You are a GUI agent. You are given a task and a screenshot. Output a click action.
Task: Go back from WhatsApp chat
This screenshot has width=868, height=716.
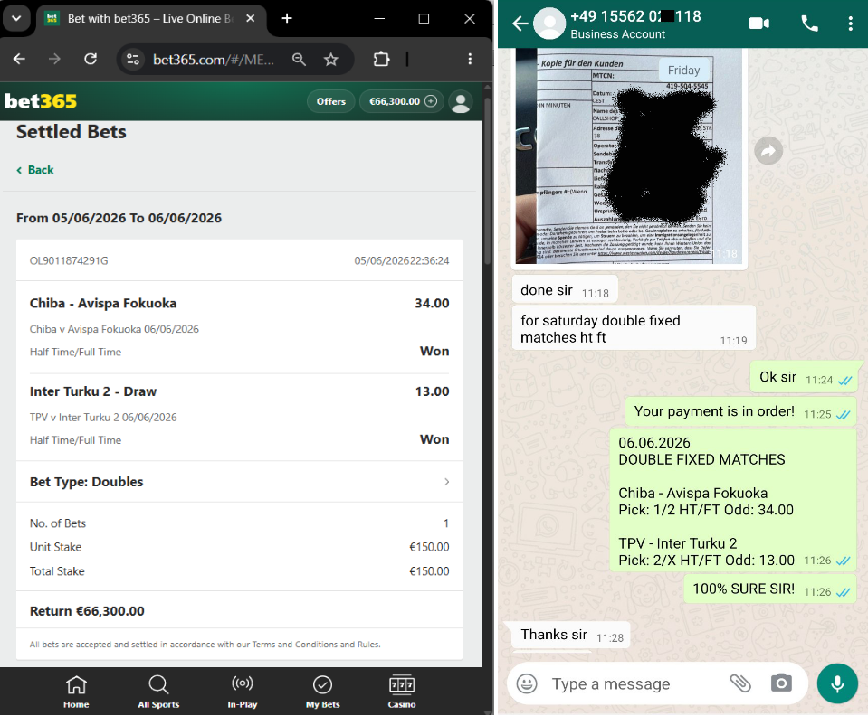(x=520, y=24)
